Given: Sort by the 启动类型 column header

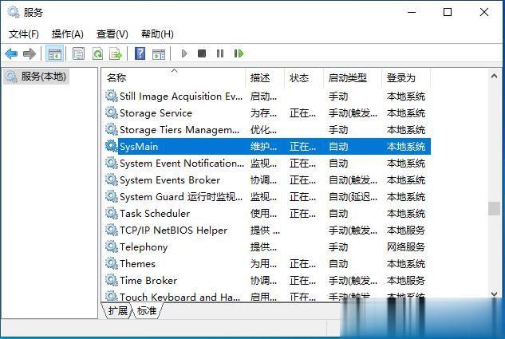Looking at the screenshot, I should click(x=353, y=78).
